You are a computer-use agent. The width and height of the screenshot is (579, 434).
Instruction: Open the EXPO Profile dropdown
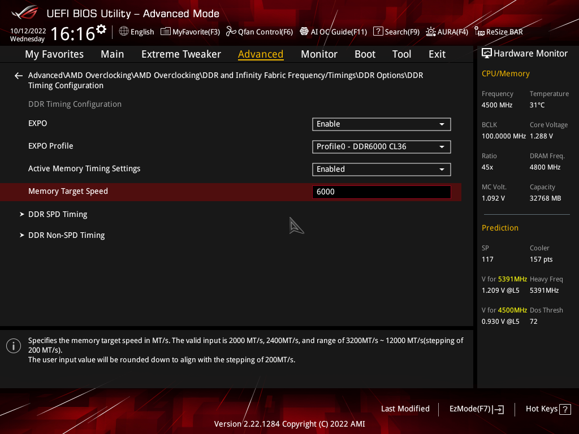(x=382, y=147)
